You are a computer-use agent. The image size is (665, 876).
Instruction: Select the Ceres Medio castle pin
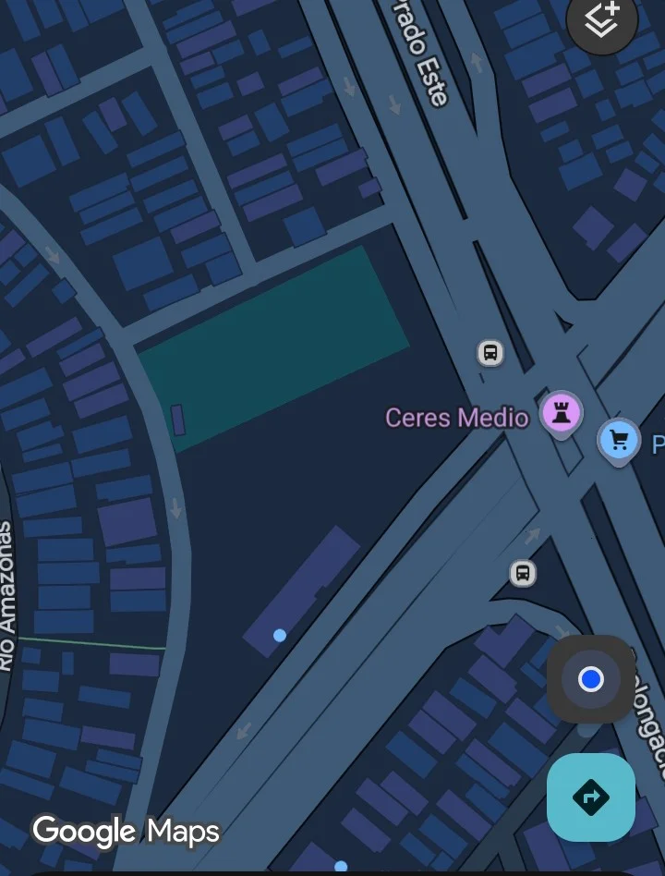point(562,415)
